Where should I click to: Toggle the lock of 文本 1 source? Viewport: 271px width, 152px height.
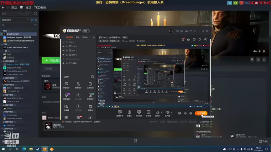click(x=67, y=50)
